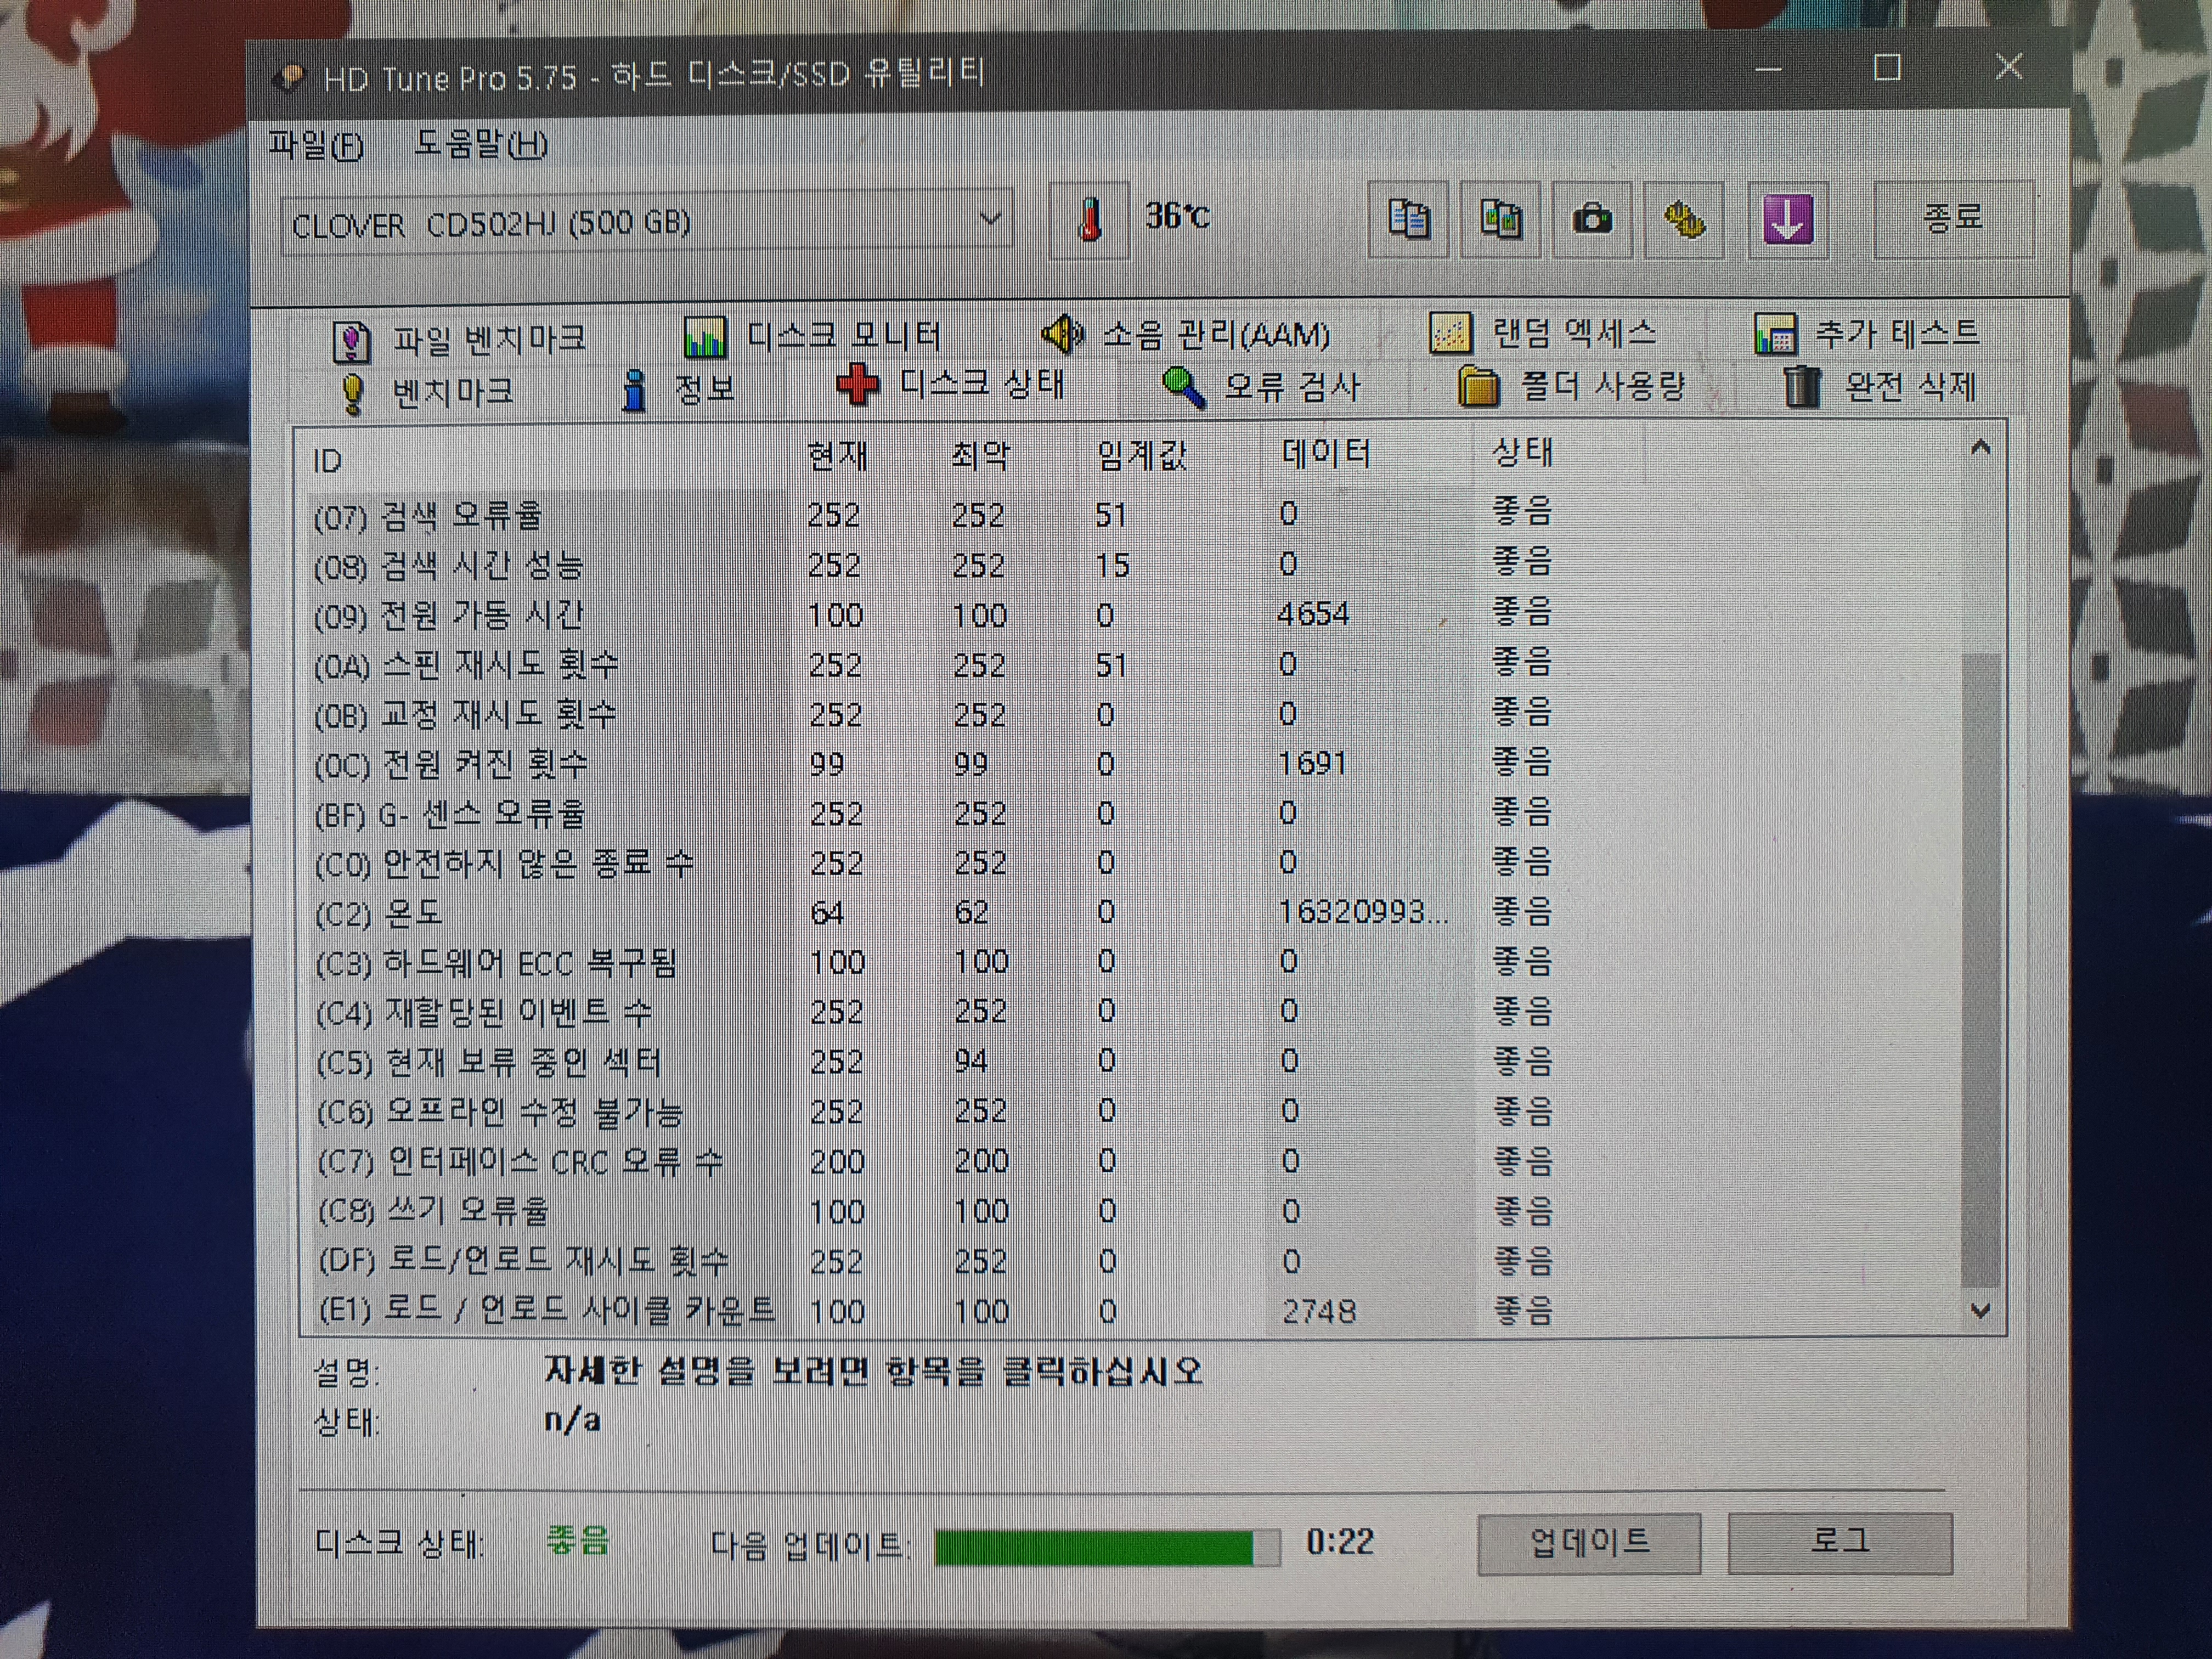Open the 도움말(H) menu
The width and height of the screenshot is (2212, 1659).
point(481,145)
